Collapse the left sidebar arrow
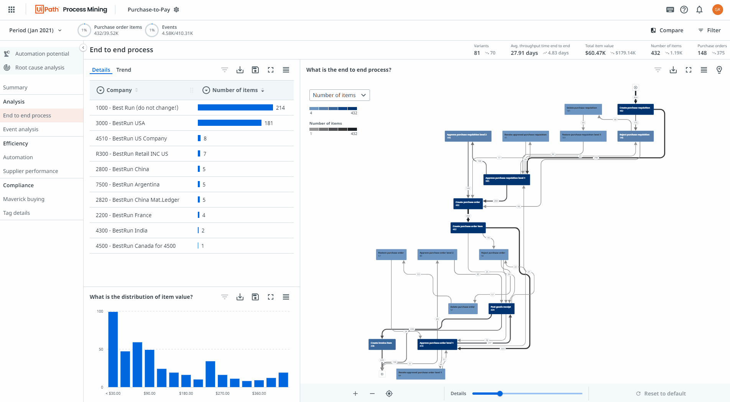This screenshot has width=730, height=402. coord(83,48)
